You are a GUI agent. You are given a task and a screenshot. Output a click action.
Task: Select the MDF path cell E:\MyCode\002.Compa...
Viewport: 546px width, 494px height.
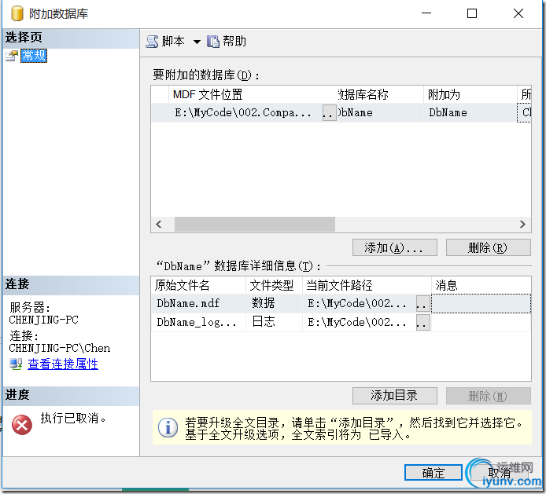click(245, 112)
